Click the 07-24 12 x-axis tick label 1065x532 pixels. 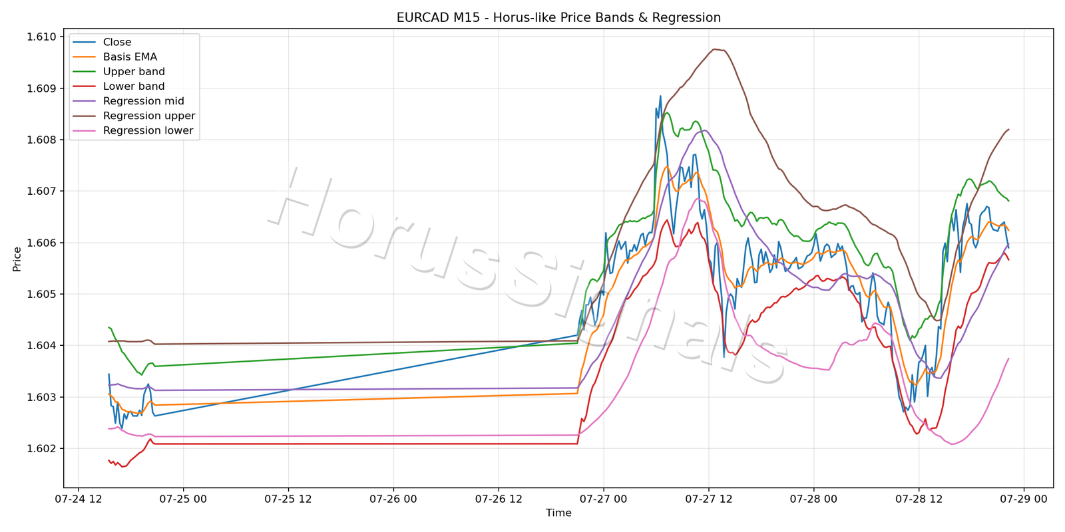79,499
